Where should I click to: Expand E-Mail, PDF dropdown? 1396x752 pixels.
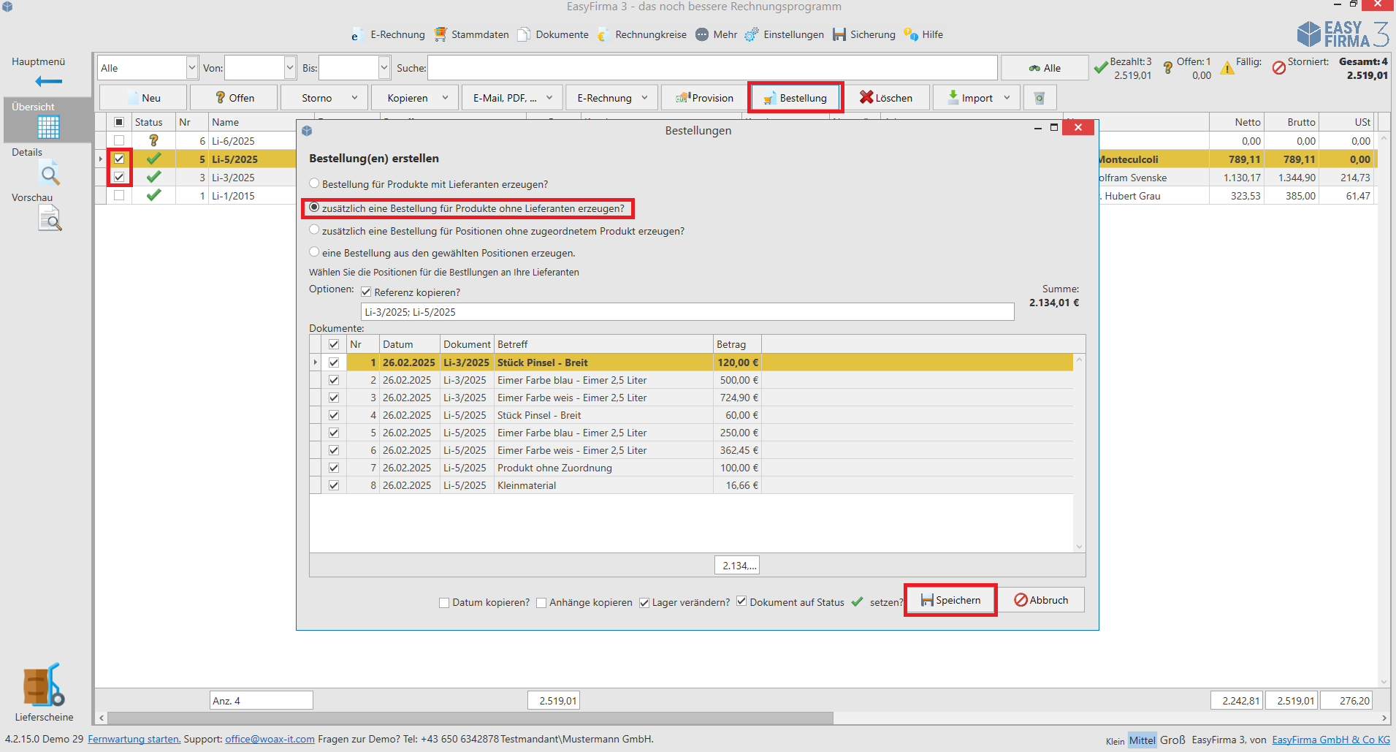tap(549, 98)
